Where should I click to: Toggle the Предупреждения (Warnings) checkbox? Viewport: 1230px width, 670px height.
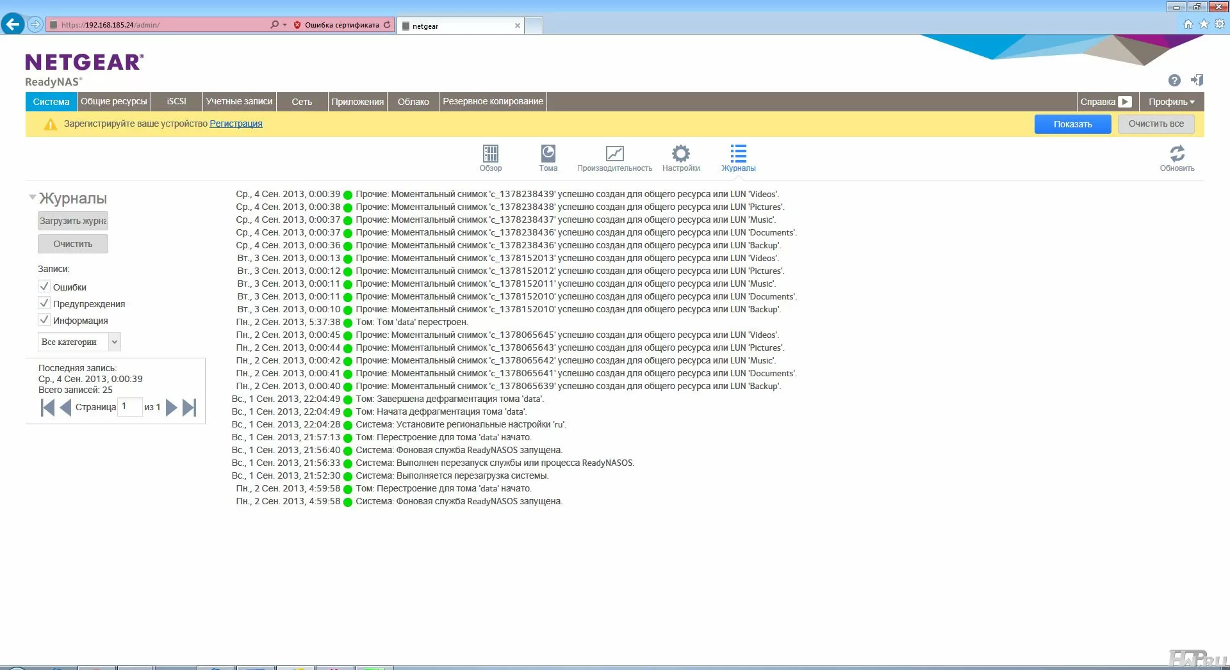[44, 303]
